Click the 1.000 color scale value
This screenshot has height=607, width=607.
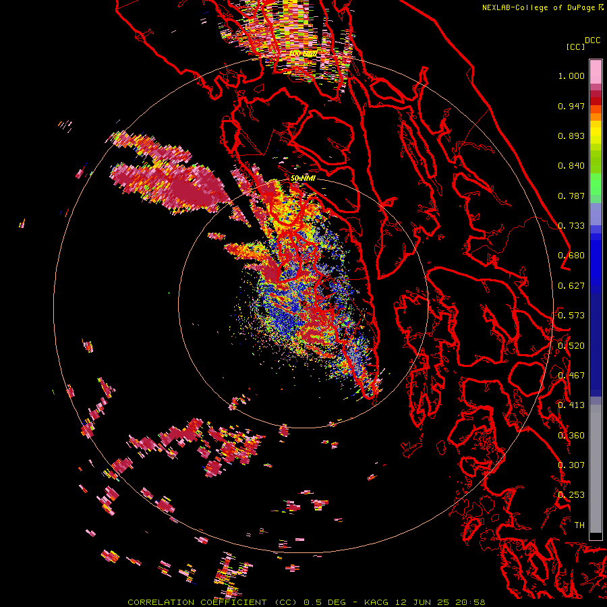pyautogui.click(x=571, y=76)
